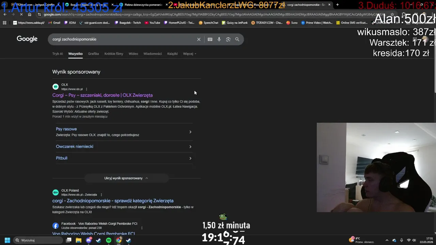Open volume control in system tray
This screenshot has height=245, width=436.
click(x=414, y=240)
